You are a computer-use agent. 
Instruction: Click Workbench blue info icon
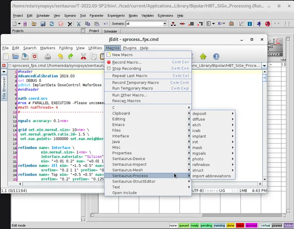pyautogui.click(x=249, y=24)
